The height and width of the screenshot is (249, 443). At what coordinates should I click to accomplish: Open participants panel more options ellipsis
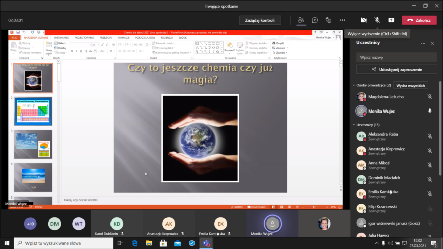click(423, 43)
